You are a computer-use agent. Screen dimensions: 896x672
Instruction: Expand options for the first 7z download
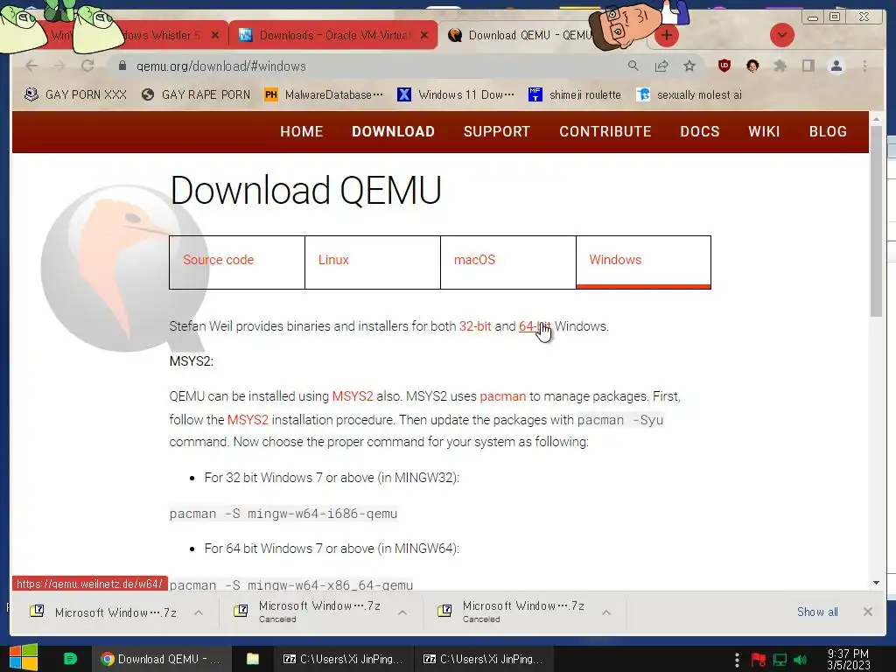click(x=199, y=612)
